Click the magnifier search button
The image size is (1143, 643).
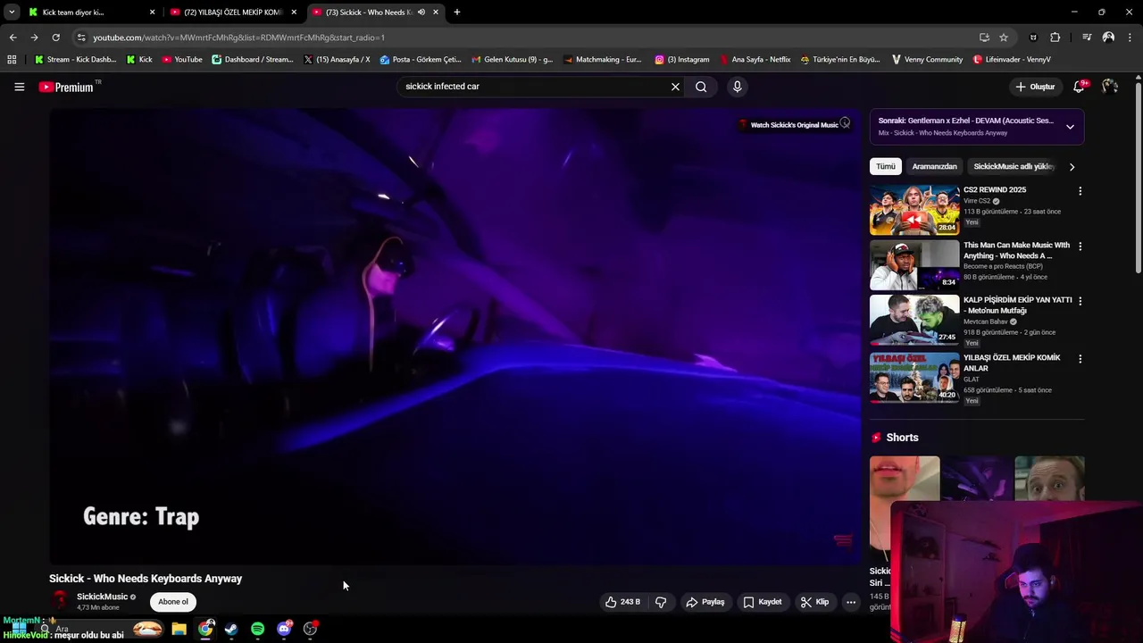click(701, 87)
